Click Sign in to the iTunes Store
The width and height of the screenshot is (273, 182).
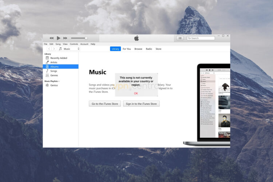(x=141, y=104)
